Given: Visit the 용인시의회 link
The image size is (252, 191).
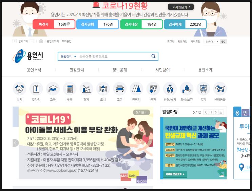Looking at the screenshot, I should (53, 41).
